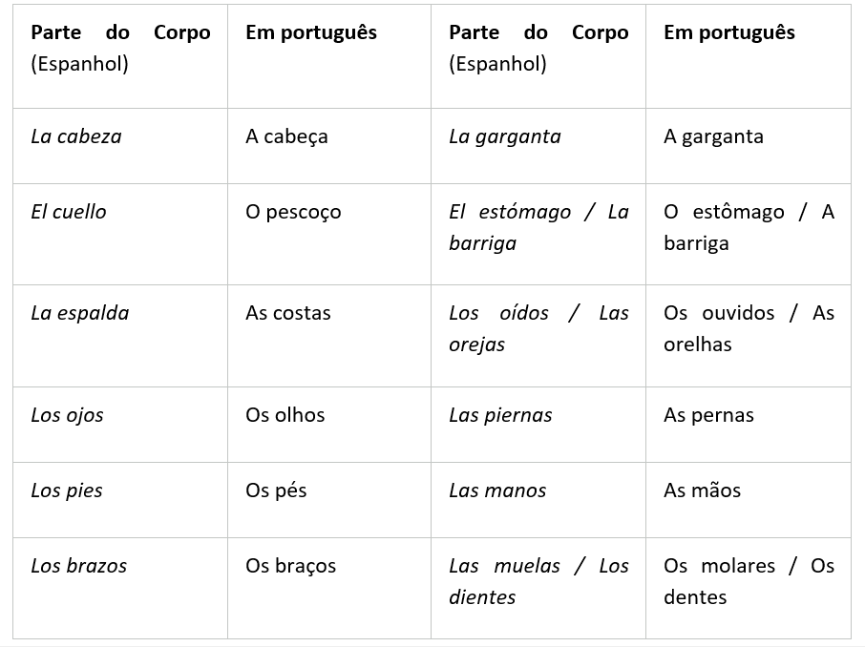Screen dimensions: 865x647
Task: Click the 'La cabeza' cell
Action: [120, 146]
